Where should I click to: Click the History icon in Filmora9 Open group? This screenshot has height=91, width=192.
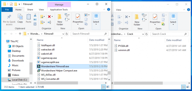point(86,24)
